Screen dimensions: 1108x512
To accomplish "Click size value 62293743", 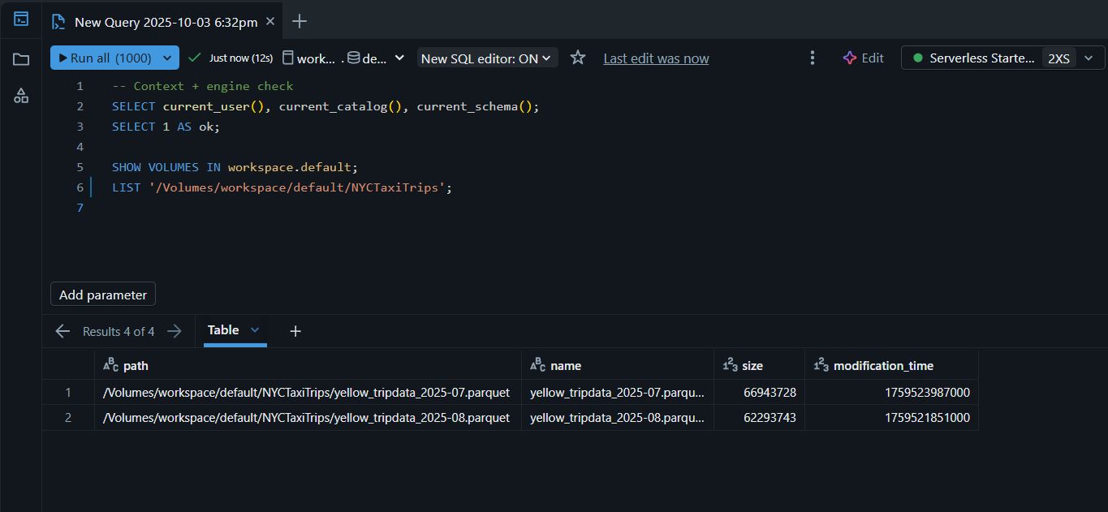I will pos(770,418).
